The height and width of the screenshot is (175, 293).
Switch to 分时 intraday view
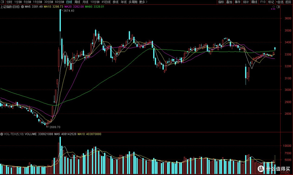[x=9, y=2]
